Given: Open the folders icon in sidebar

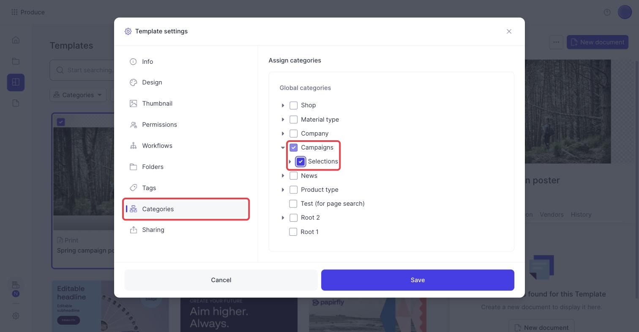Looking at the screenshot, I should click(16, 61).
